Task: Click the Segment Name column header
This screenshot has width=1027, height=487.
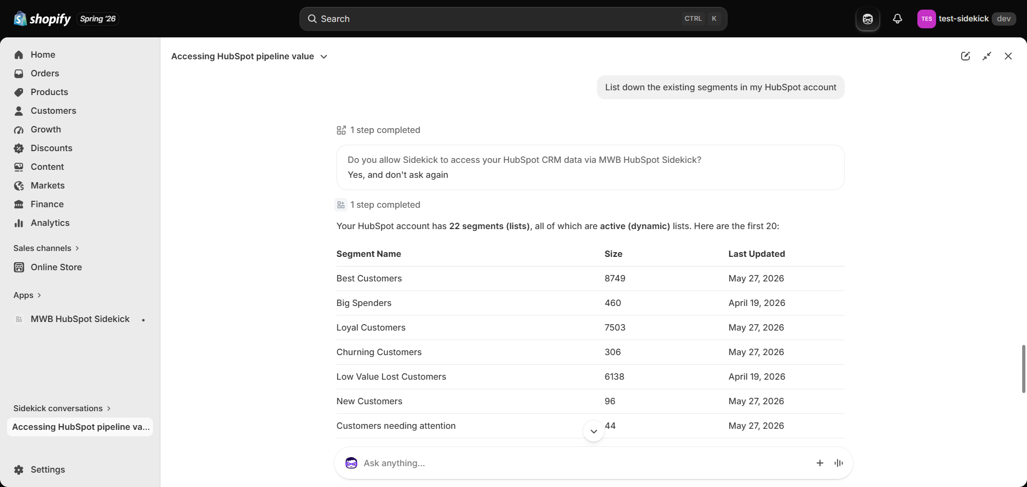Action: [369, 254]
